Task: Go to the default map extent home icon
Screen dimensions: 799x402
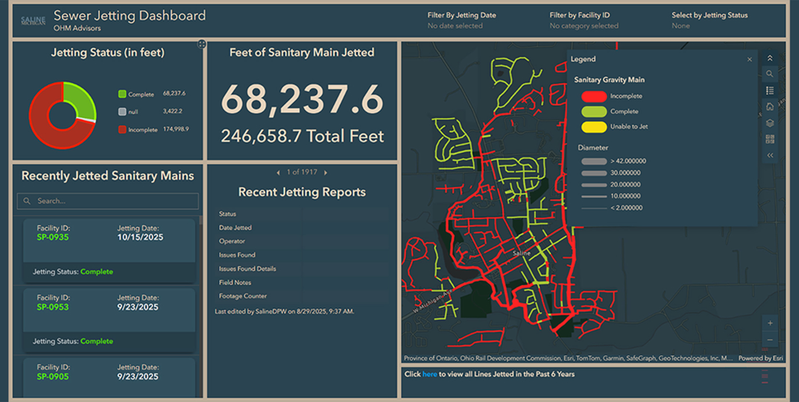Action: (x=769, y=107)
